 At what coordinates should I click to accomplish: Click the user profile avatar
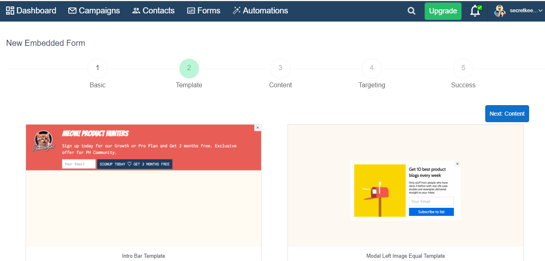coord(499,11)
